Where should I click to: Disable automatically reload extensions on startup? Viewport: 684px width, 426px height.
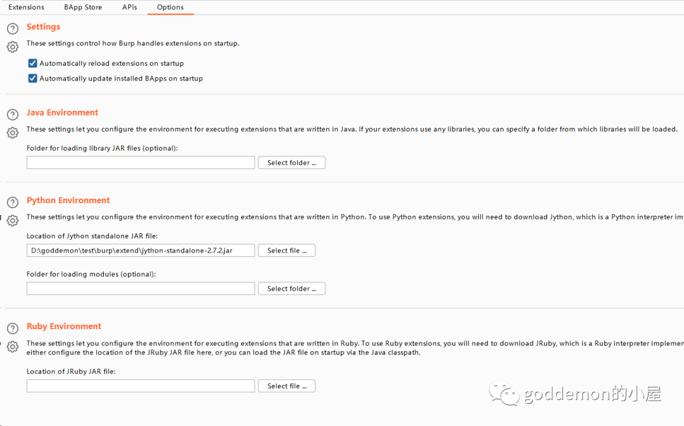pos(33,63)
